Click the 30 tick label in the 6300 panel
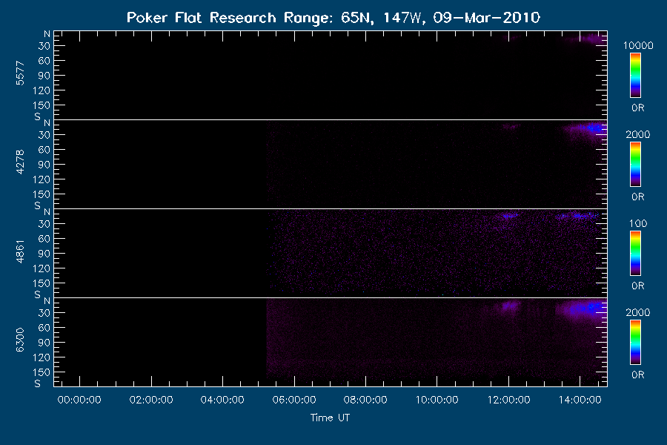The image size is (667, 445). pyautogui.click(x=44, y=313)
